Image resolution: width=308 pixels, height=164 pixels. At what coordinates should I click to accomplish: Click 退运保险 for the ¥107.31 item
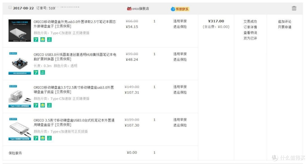click(x=180, y=93)
